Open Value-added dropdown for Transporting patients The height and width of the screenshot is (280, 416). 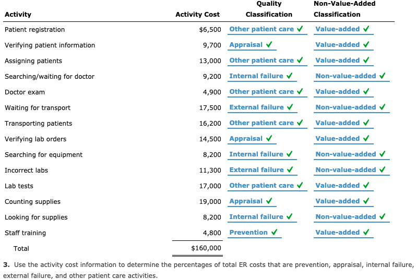click(x=343, y=123)
